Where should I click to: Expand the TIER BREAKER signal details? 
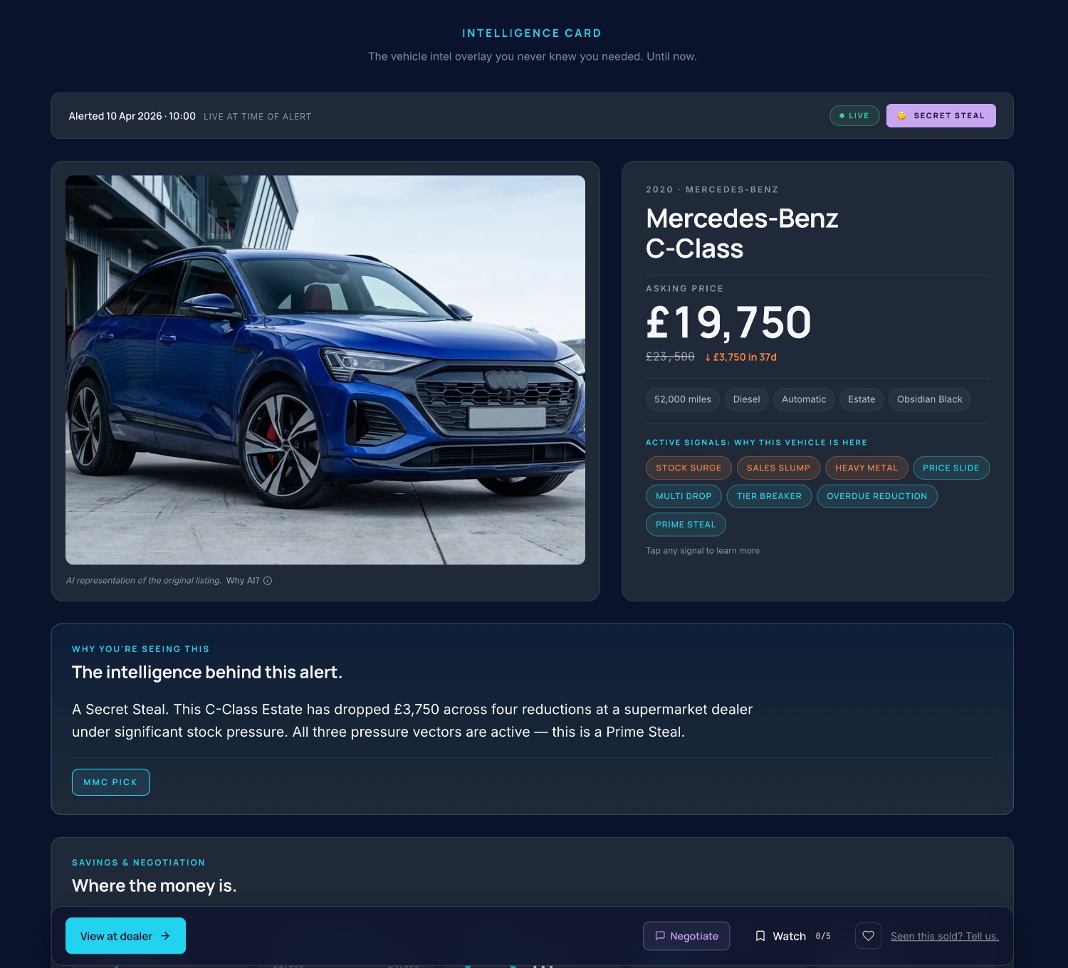(769, 496)
